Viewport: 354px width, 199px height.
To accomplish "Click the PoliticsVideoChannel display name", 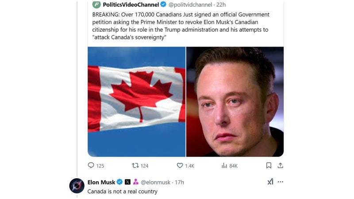I will [x=131, y=4].
